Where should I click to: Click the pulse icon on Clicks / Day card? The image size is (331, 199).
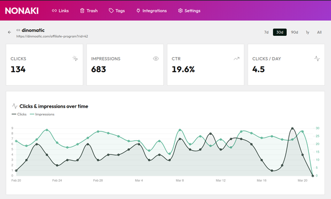pyautogui.click(x=317, y=58)
